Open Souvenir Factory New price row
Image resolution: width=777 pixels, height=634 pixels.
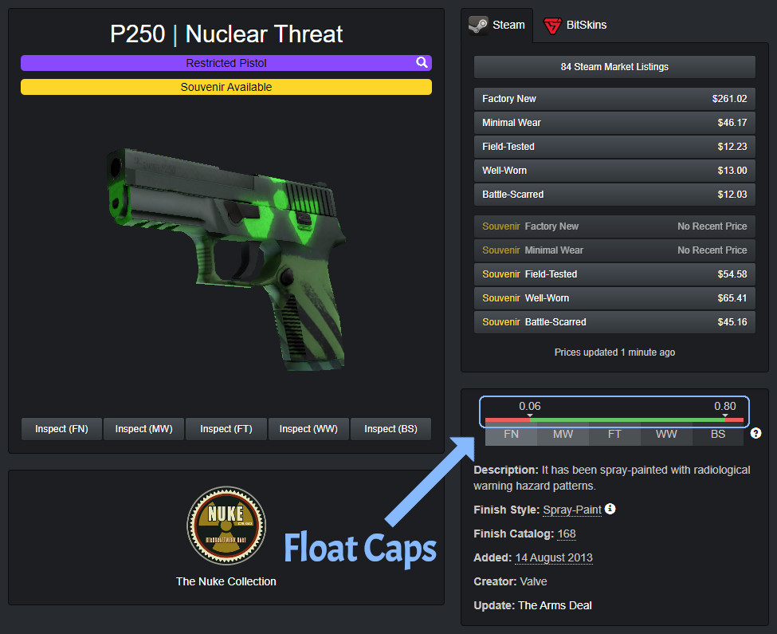pyautogui.click(x=614, y=226)
